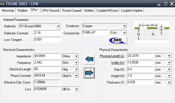This screenshot has width=175, height=103.
Task: Click the Height field 1.5
Action: tap(140, 76)
